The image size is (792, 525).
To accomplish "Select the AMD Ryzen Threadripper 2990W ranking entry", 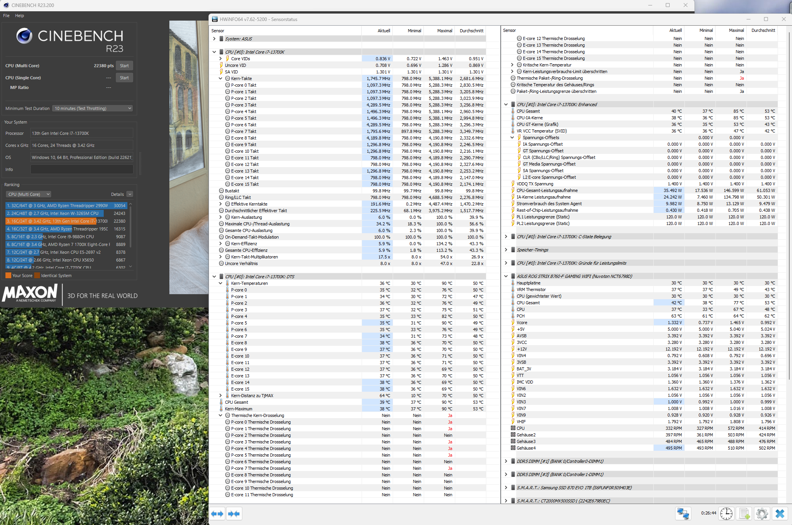I will pyautogui.click(x=66, y=206).
